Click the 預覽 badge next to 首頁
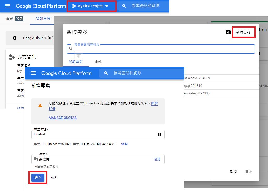Viewport: 268px width, 191px height. coord(19,18)
